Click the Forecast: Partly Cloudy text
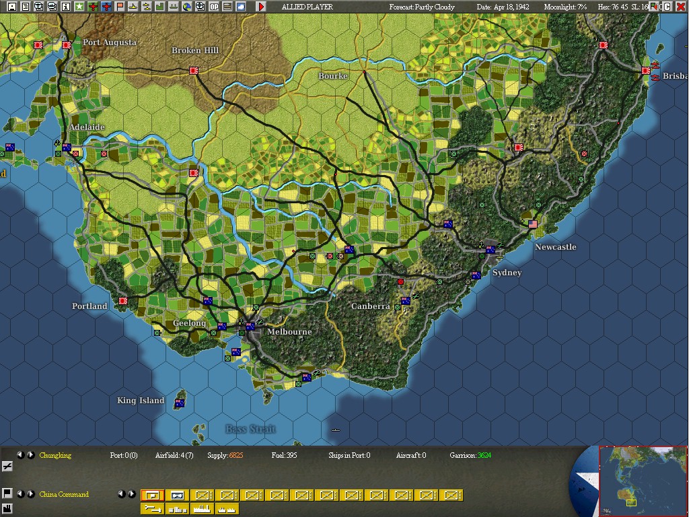The image size is (689, 517). click(x=422, y=7)
